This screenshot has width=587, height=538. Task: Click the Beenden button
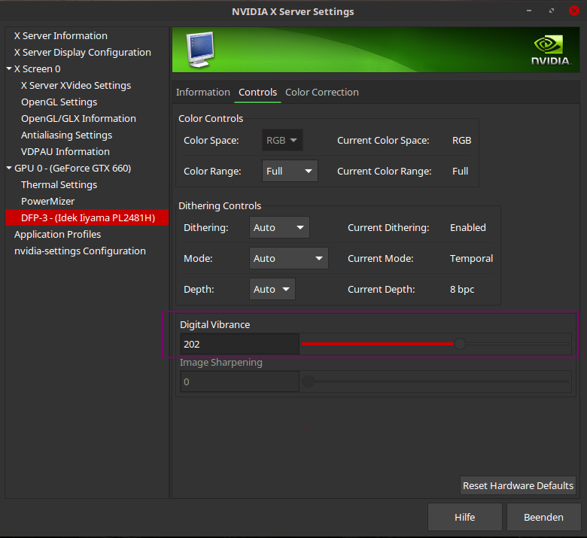coord(543,517)
